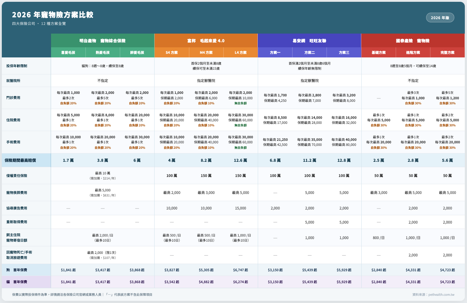The height and width of the screenshot is (303, 467).
Task: Select the 貓 首年保費 row label
Action: [17, 282]
